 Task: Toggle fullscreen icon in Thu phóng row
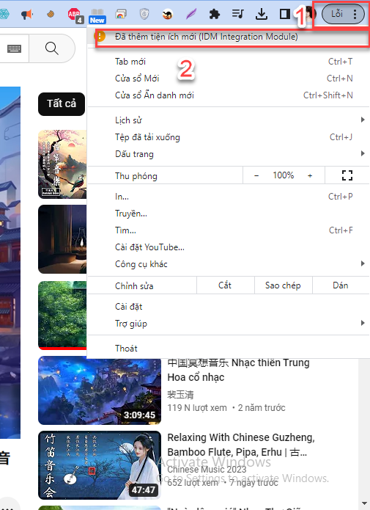(347, 175)
